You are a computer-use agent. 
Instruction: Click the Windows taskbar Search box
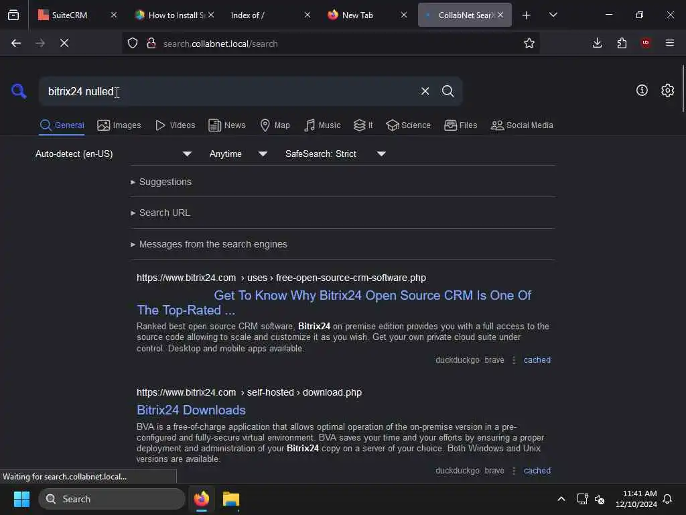coord(112,499)
